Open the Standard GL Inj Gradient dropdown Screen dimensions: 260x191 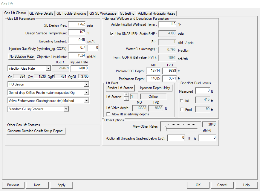pyautogui.click(x=67, y=109)
